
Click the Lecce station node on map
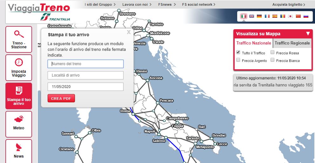(215, 144)
